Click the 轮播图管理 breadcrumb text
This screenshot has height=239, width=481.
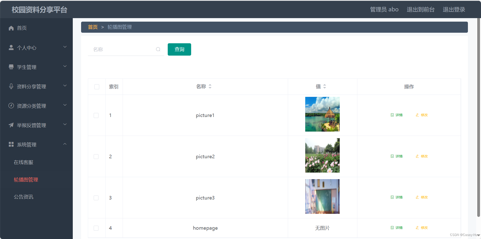[x=120, y=27]
